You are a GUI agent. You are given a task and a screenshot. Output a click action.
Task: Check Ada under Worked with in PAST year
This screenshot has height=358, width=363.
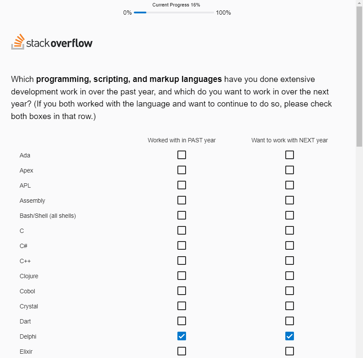[182, 154]
